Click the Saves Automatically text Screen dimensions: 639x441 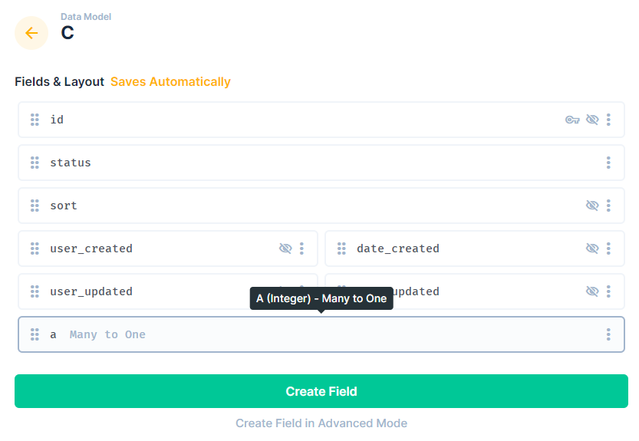[170, 82]
